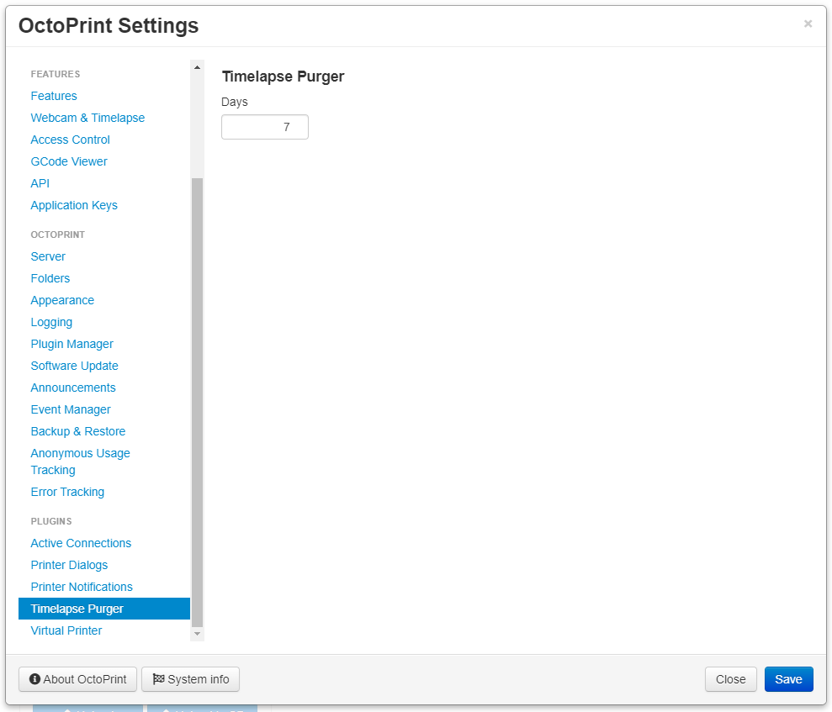Click the OCTOPRINT section header

click(x=57, y=235)
